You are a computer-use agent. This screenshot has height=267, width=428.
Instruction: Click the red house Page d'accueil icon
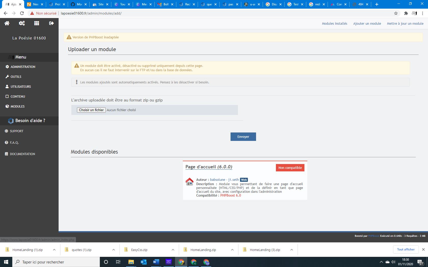(190, 182)
